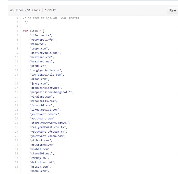Click the 1.19 KB file size label
This screenshot has height=174, width=178.
pos(51,10)
